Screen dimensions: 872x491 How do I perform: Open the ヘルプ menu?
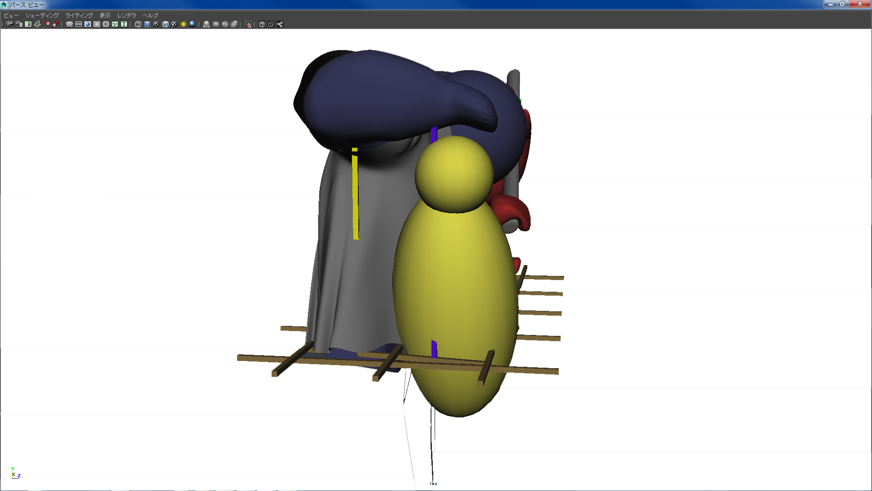[150, 15]
